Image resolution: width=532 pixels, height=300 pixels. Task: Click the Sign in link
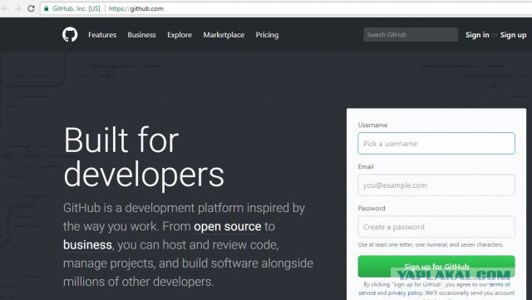point(477,35)
